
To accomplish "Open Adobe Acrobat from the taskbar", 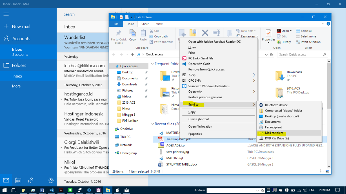I will pyautogui.click(x=61, y=190).
